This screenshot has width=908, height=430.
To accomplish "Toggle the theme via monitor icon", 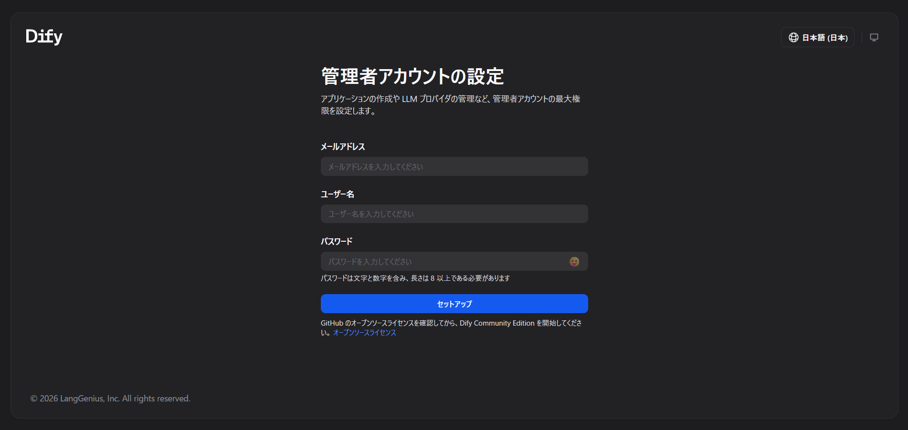I will click(874, 37).
